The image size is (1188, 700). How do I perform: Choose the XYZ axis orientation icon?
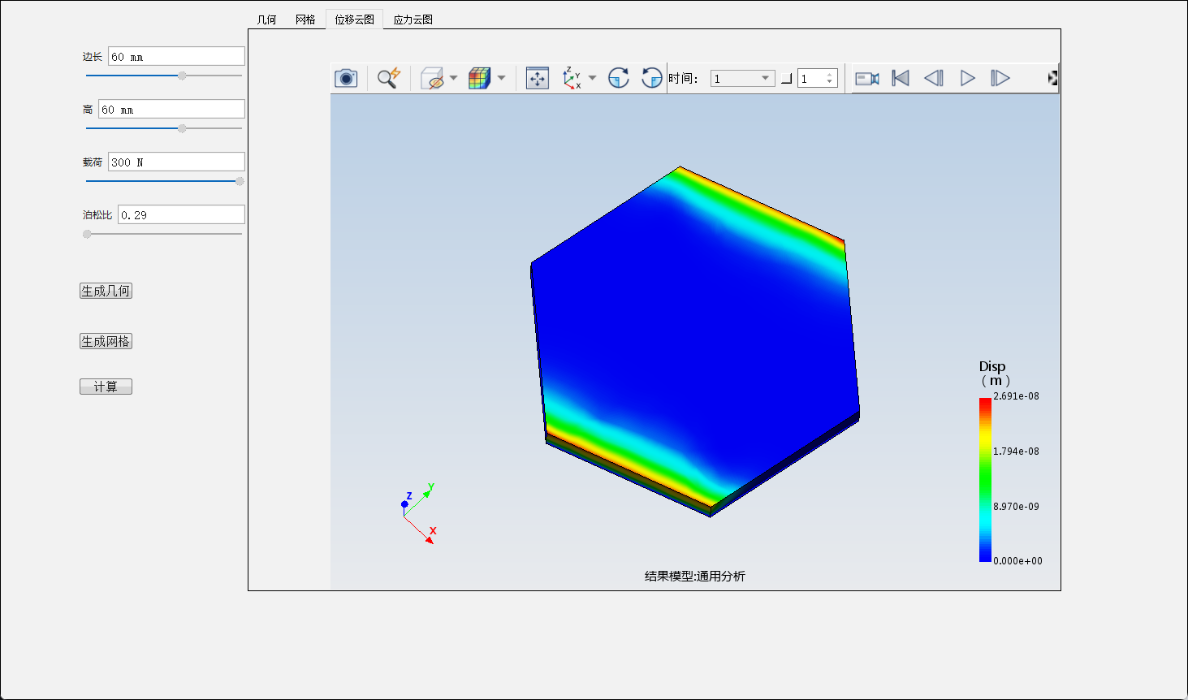click(x=572, y=78)
